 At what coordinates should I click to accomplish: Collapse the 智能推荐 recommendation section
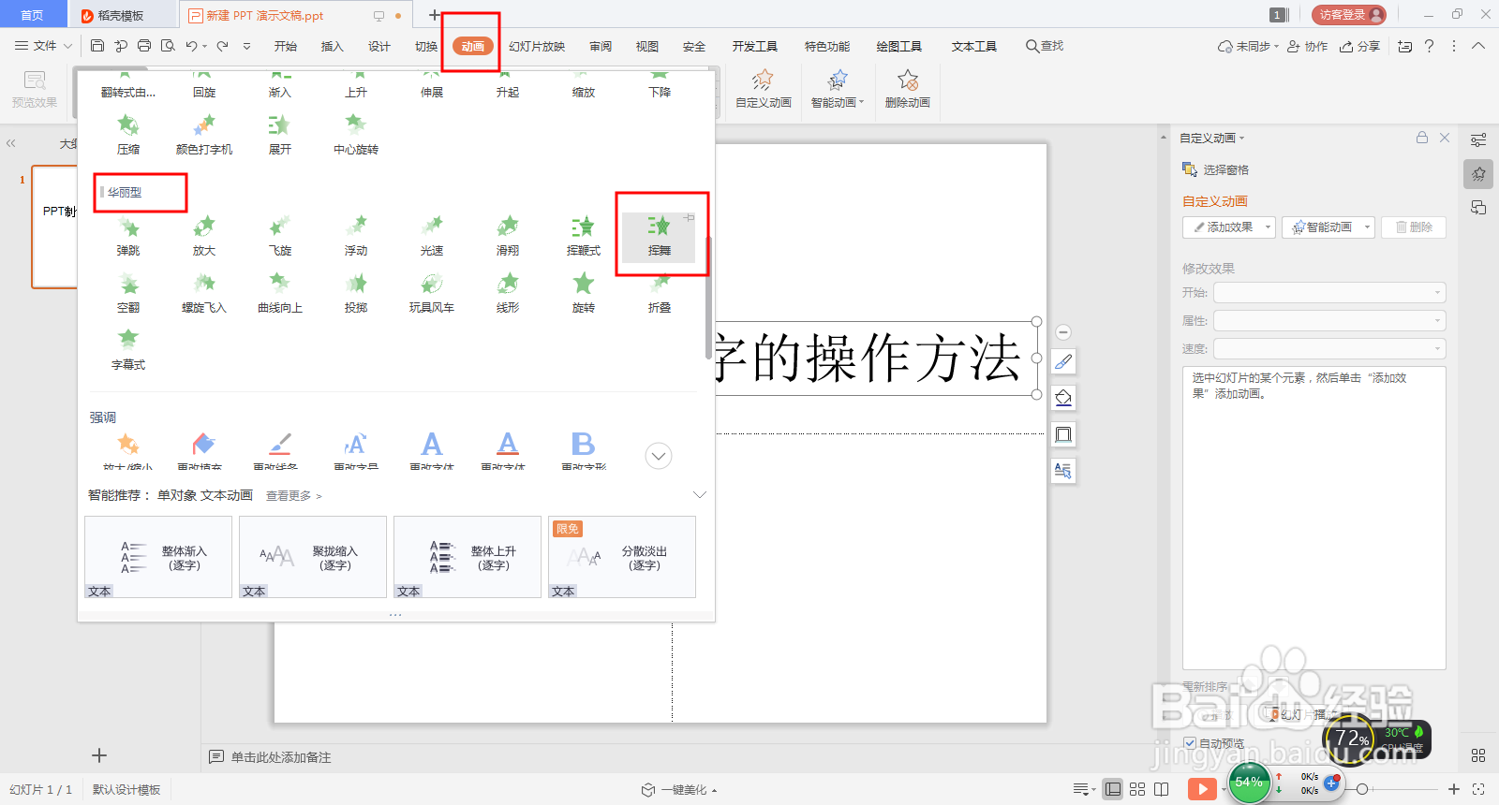pos(699,494)
